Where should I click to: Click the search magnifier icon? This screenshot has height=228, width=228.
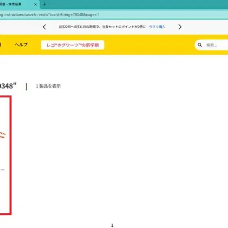(200, 45)
